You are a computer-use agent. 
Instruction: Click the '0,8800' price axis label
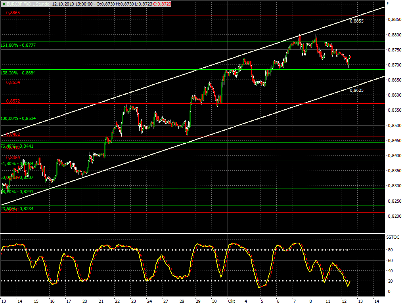click(x=395, y=35)
